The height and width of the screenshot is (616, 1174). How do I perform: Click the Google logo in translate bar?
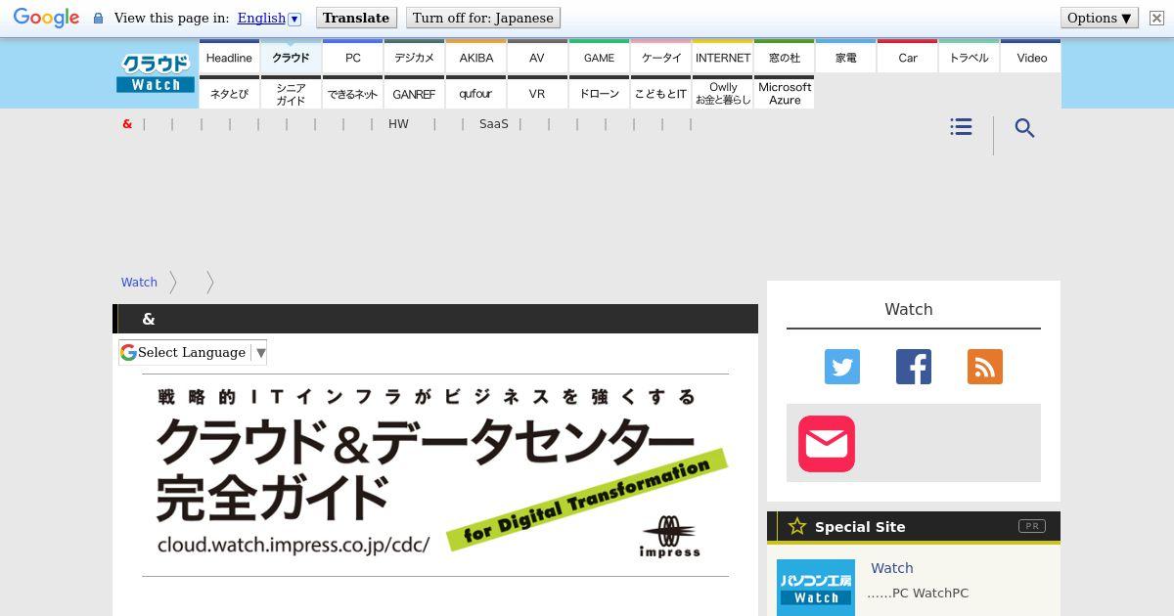46,19
